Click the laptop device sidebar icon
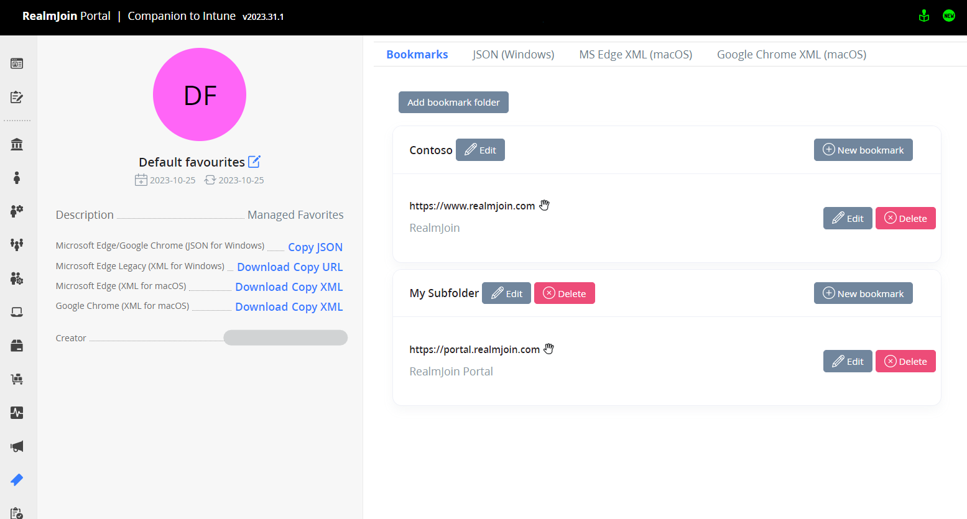 pos(17,312)
